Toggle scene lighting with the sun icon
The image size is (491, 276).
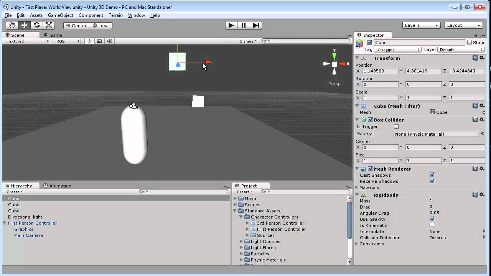click(89, 41)
